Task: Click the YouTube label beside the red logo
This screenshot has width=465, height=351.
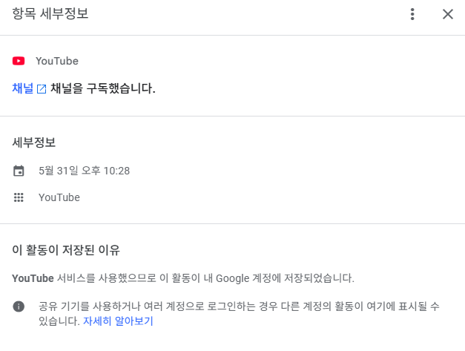Action: pos(57,61)
